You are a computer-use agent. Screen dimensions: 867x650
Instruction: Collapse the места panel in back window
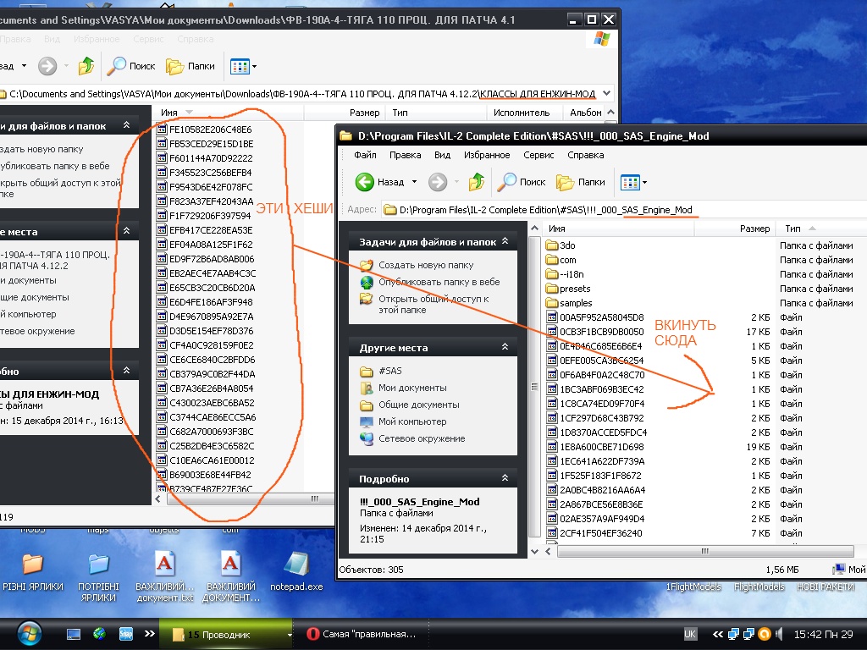tap(127, 231)
